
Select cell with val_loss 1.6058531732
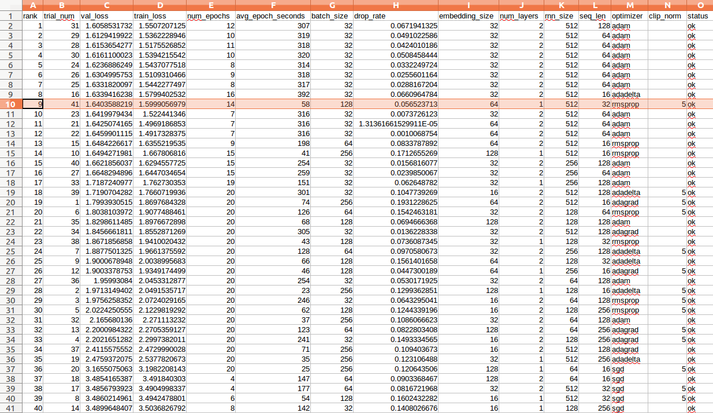(x=108, y=26)
